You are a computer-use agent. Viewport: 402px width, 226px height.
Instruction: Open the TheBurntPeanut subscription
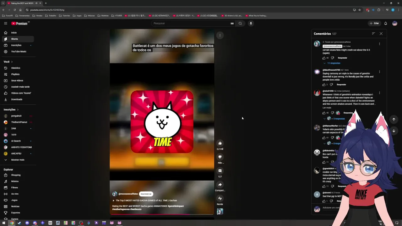pos(18,122)
